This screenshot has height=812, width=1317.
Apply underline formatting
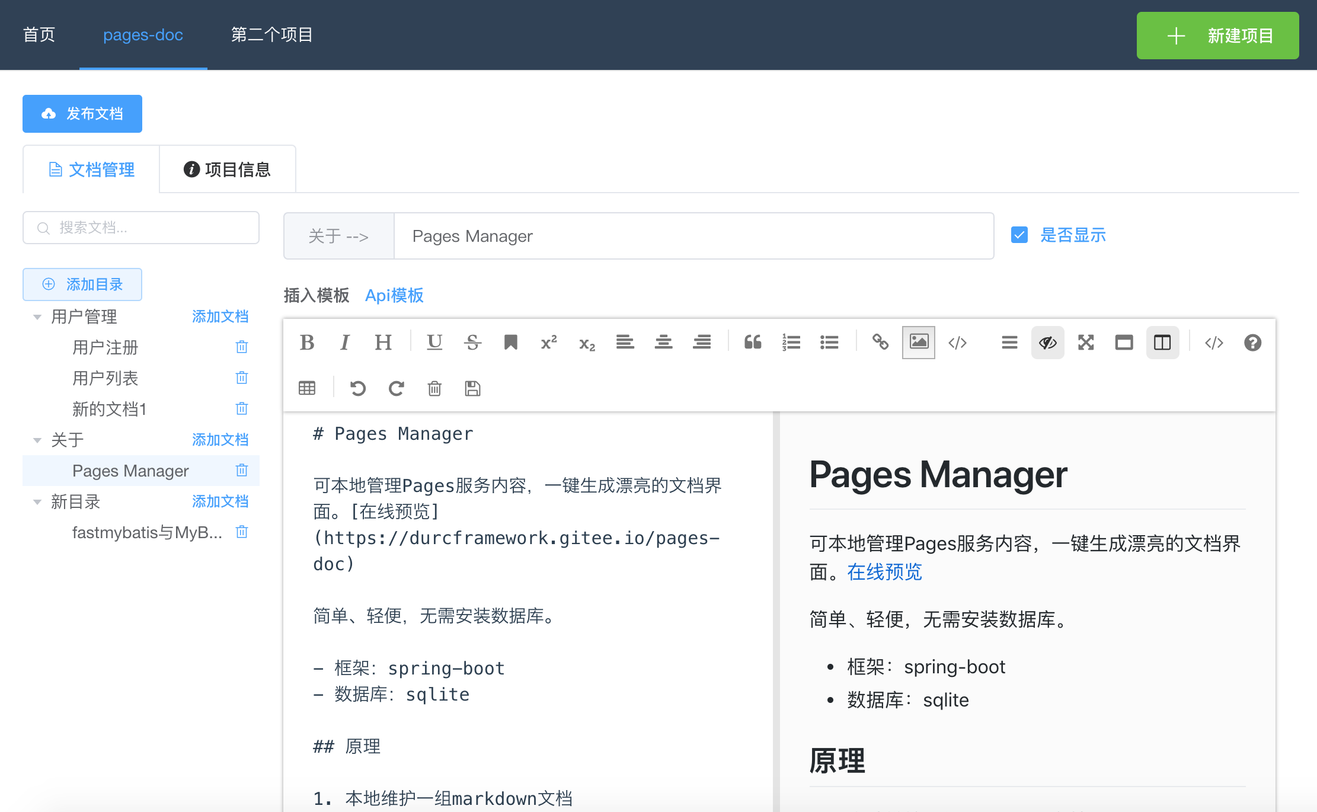434,342
